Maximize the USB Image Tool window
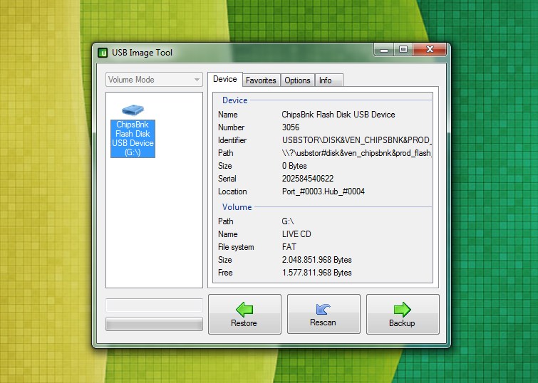The image size is (538, 383). [x=403, y=49]
